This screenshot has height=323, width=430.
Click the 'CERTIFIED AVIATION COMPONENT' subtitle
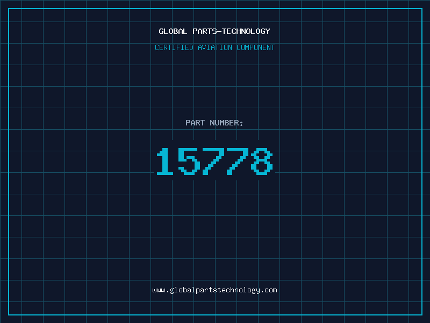click(214, 47)
